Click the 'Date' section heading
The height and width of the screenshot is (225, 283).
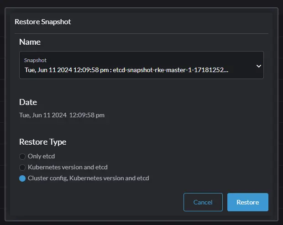point(28,102)
